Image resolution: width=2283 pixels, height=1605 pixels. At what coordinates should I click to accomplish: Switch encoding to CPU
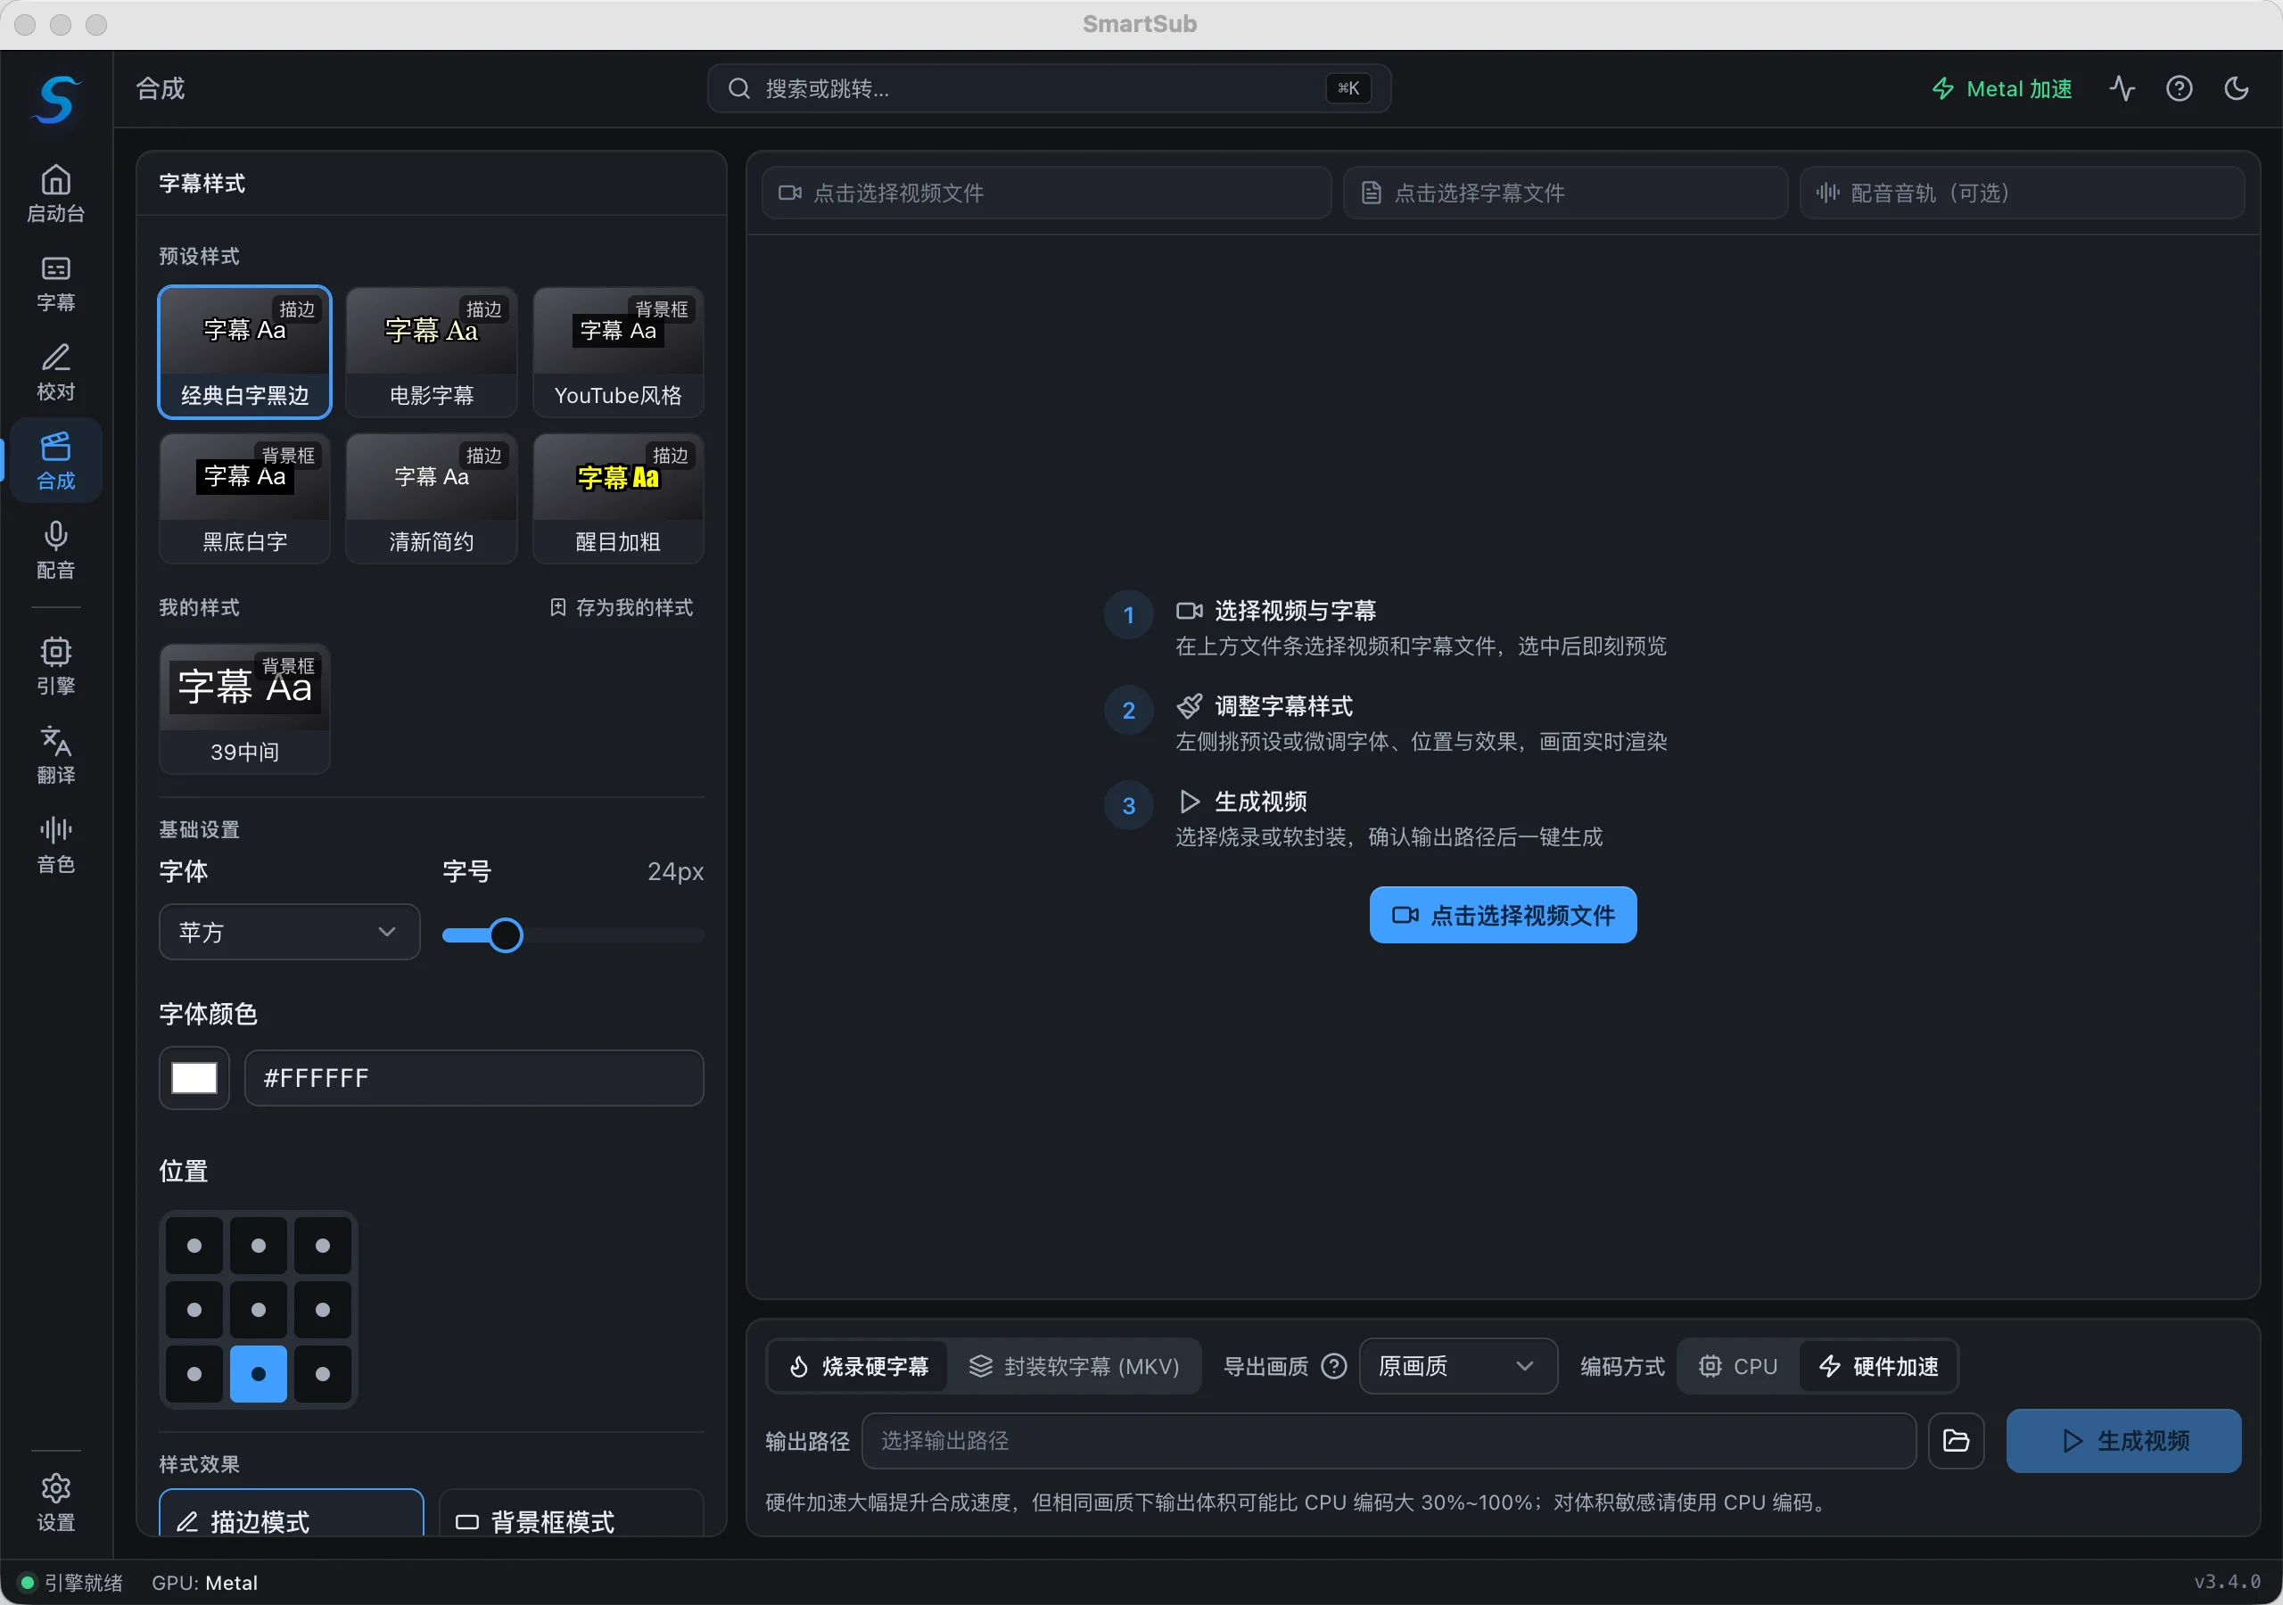(1738, 1366)
